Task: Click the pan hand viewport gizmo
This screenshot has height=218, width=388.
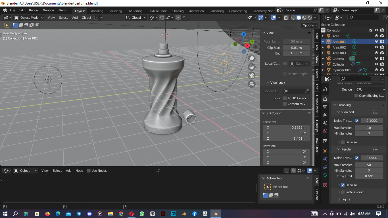Action: [251, 67]
